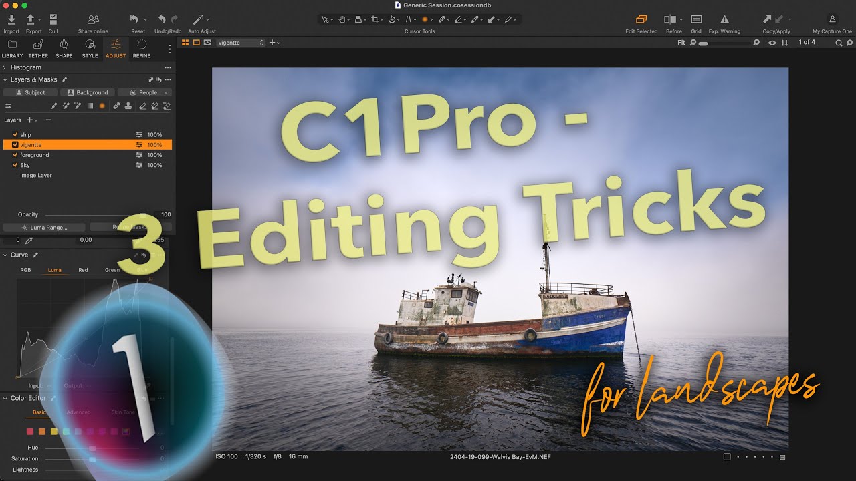
Task: Click the Import icon
Action: (x=11, y=20)
